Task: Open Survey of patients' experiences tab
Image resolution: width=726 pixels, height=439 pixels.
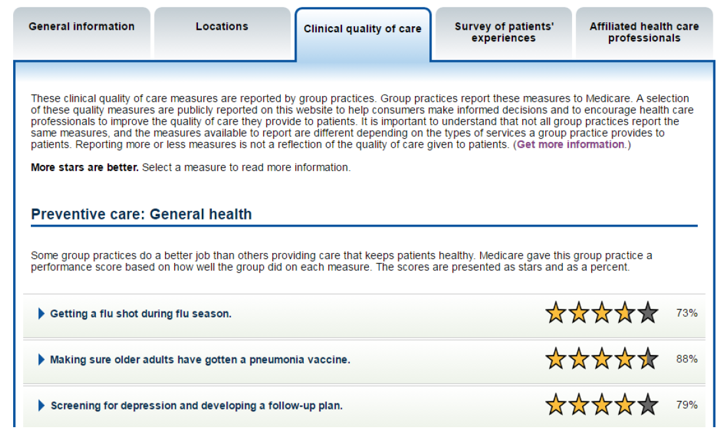Action: tap(504, 32)
